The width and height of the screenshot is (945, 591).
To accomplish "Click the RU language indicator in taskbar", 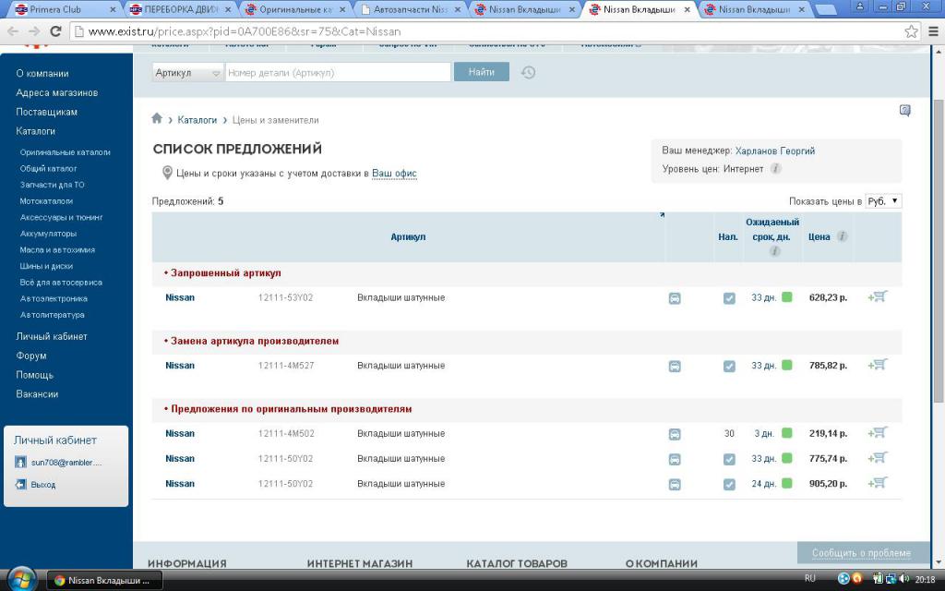I will 810,578.
